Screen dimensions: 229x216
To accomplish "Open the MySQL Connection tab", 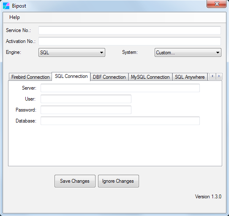I will [x=150, y=77].
